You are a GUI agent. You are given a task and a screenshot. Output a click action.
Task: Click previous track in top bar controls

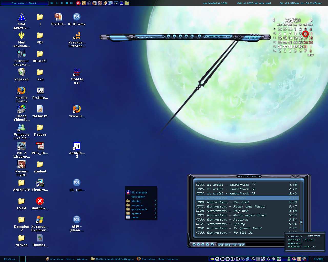click(x=52, y=3)
